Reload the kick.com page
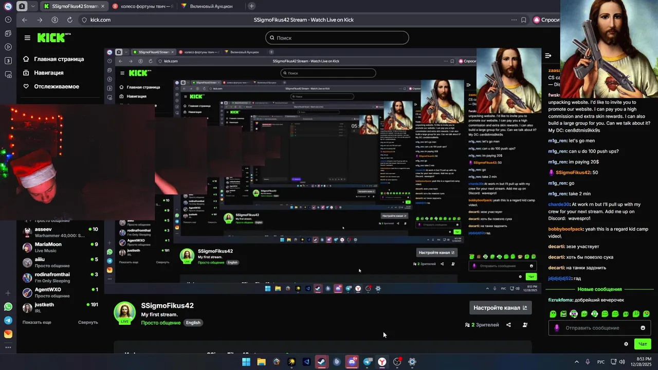 pos(70,20)
